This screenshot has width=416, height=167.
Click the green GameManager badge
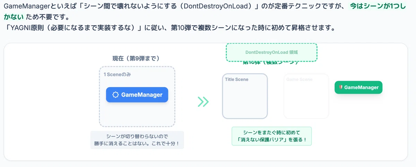[x=358, y=87]
